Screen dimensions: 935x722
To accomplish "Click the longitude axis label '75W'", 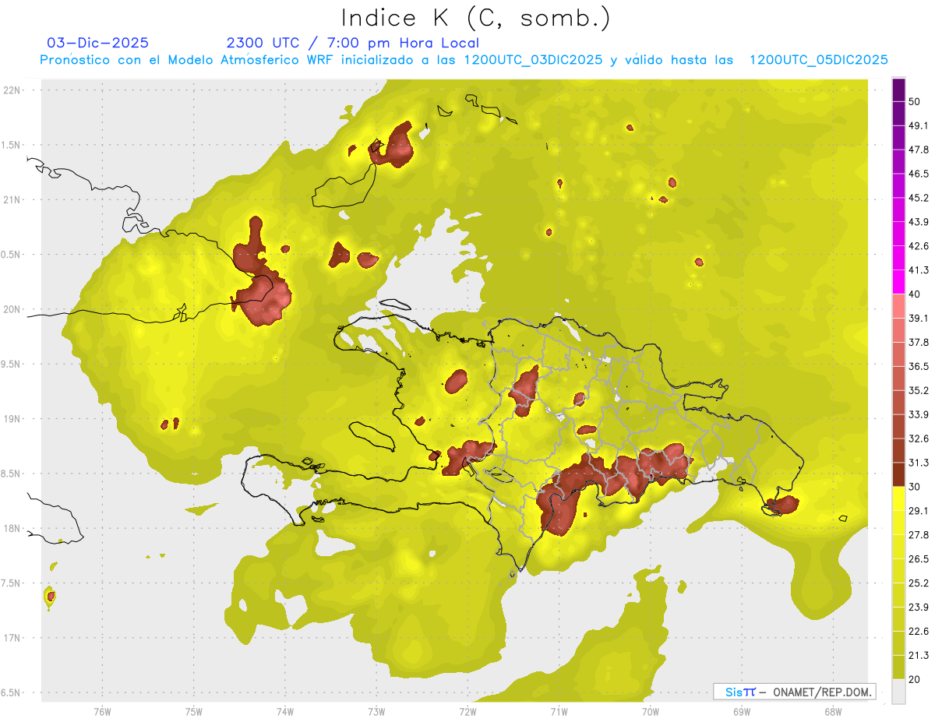I will 193,712.
